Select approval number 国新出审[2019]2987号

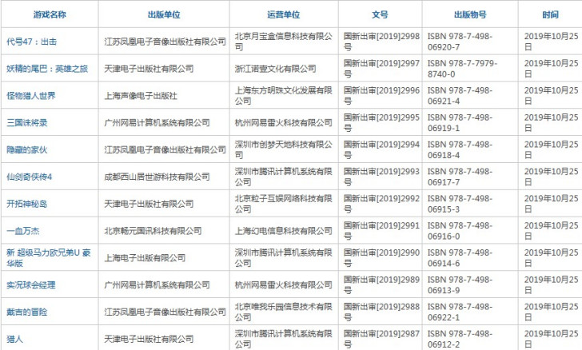(x=381, y=340)
